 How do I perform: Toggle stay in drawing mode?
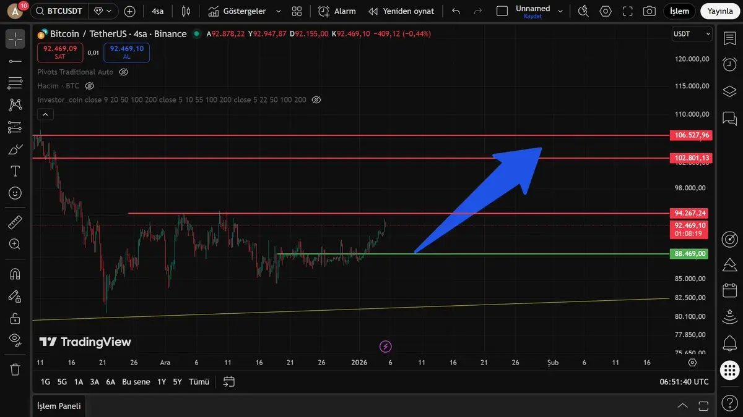point(15,296)
